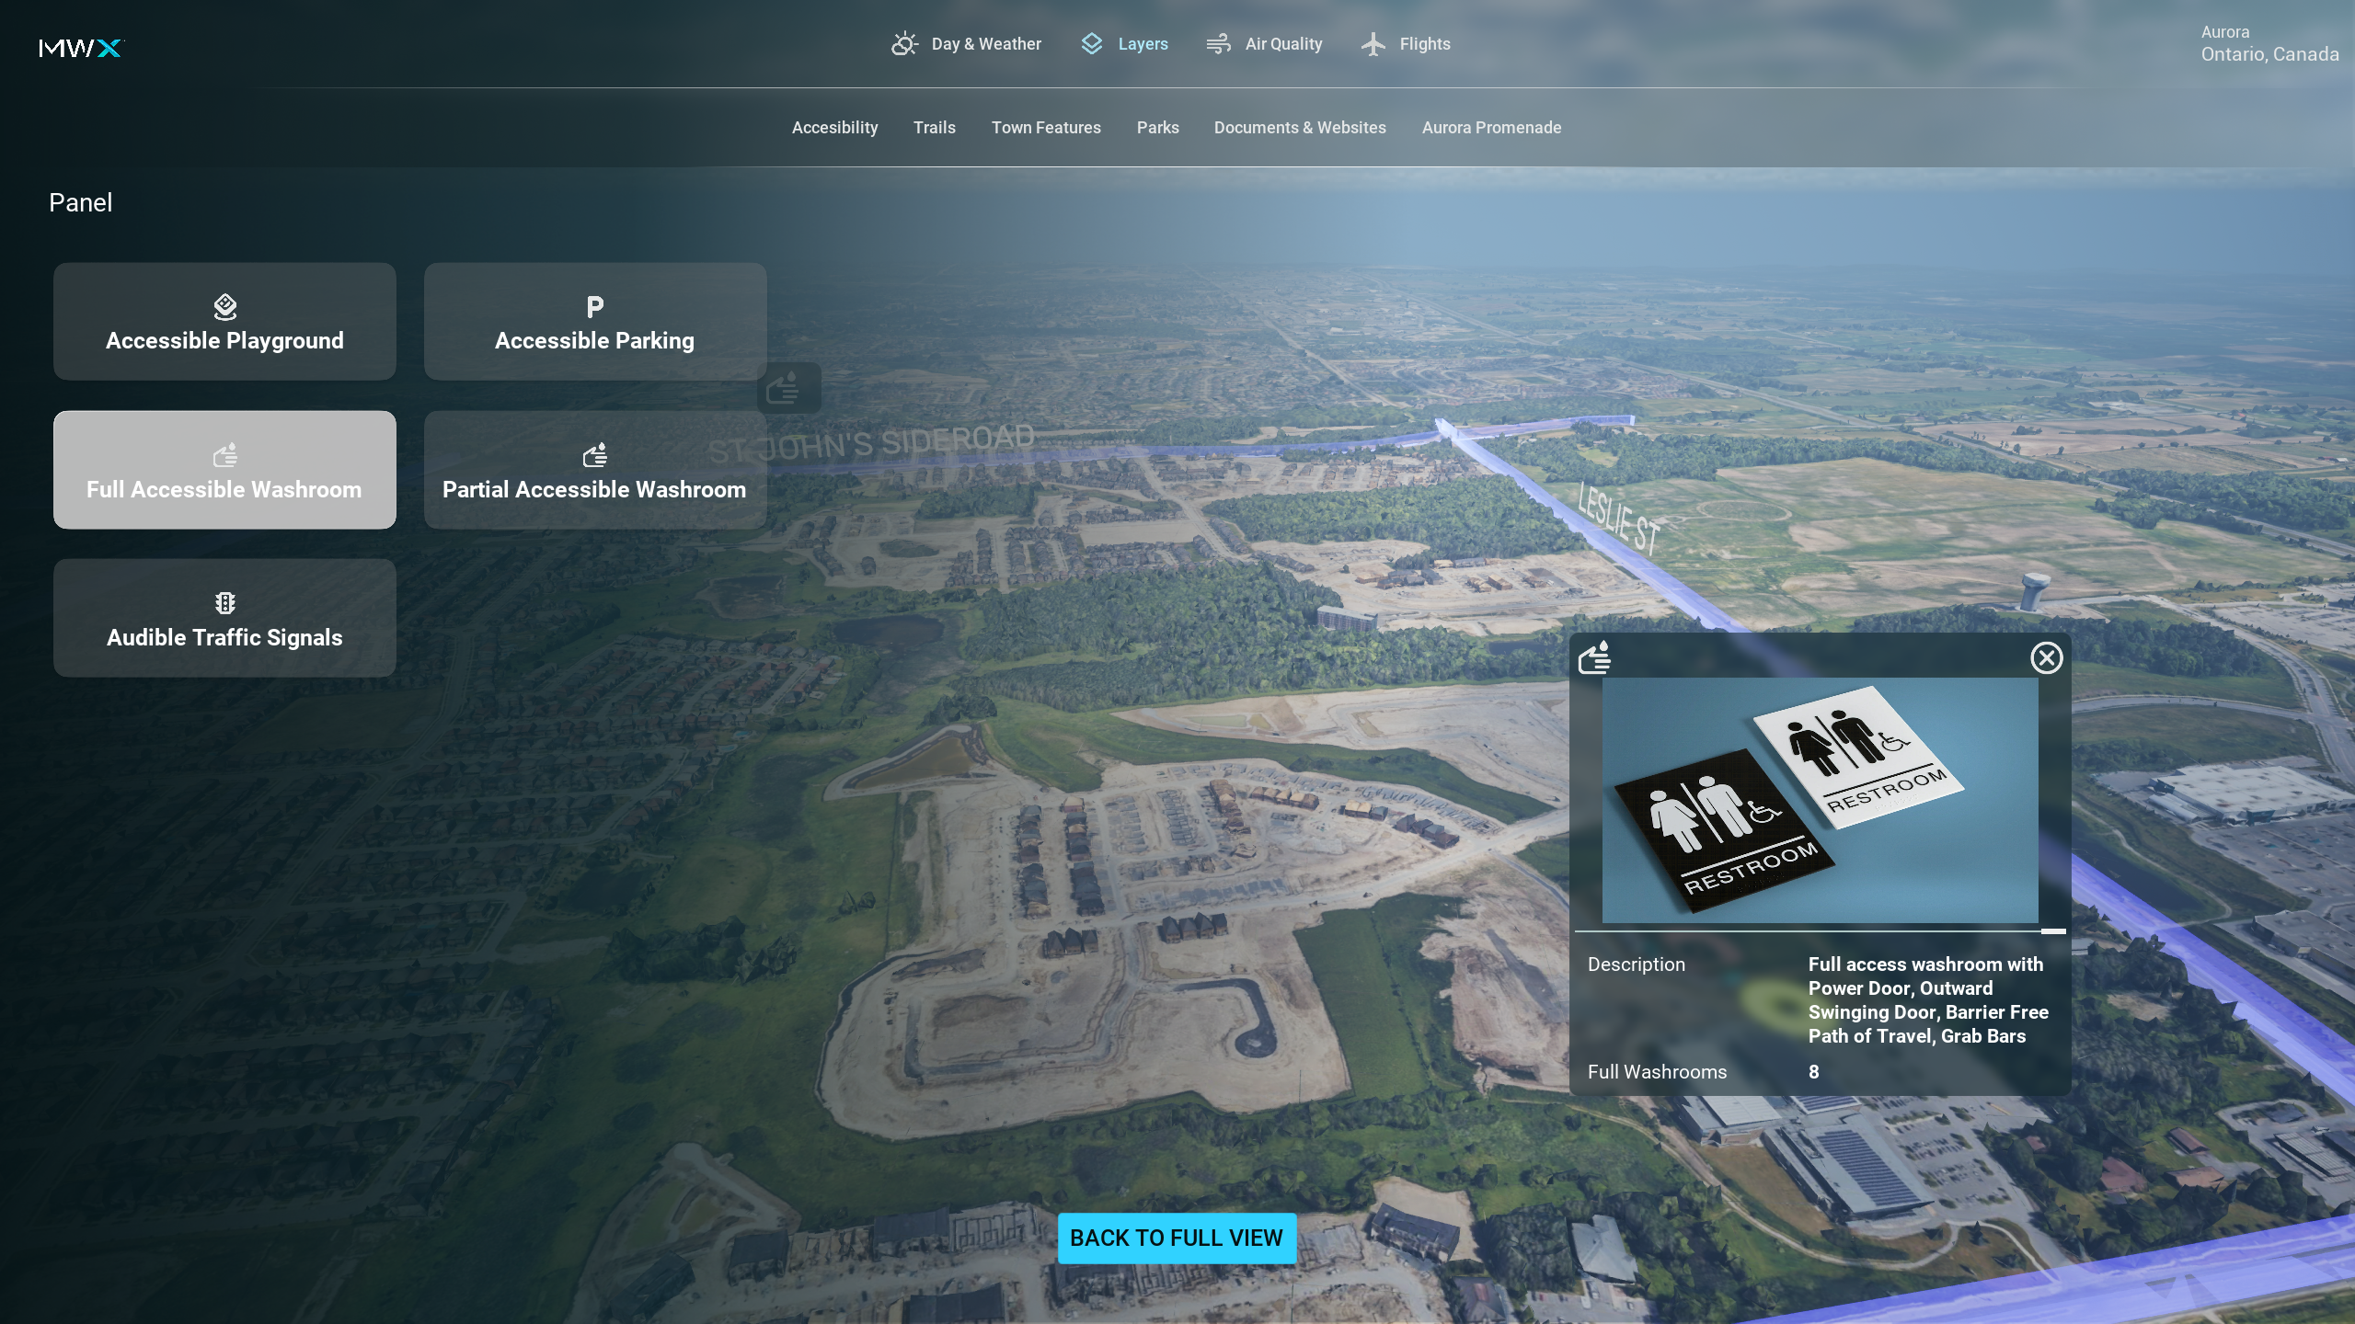Image resolution: width=2355 pixels, height=1324 pixels.
Task: Click the MWX logo
Action: tap(81, 48)
